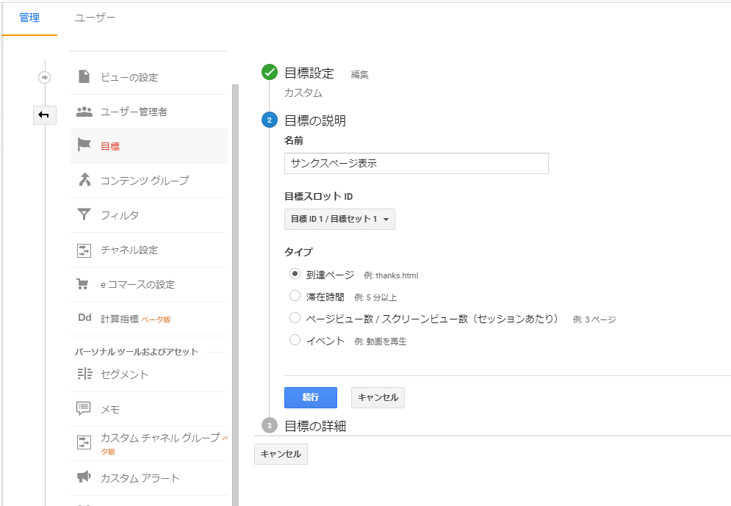Click the blue 続行 button

pos(311,397)
